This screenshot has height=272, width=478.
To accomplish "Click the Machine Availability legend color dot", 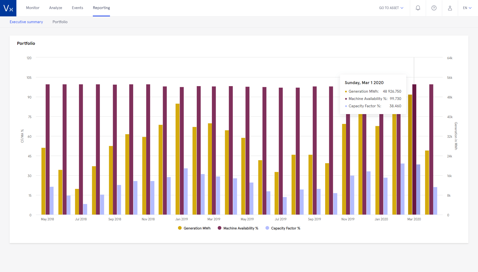I will (x=219, y=228).
